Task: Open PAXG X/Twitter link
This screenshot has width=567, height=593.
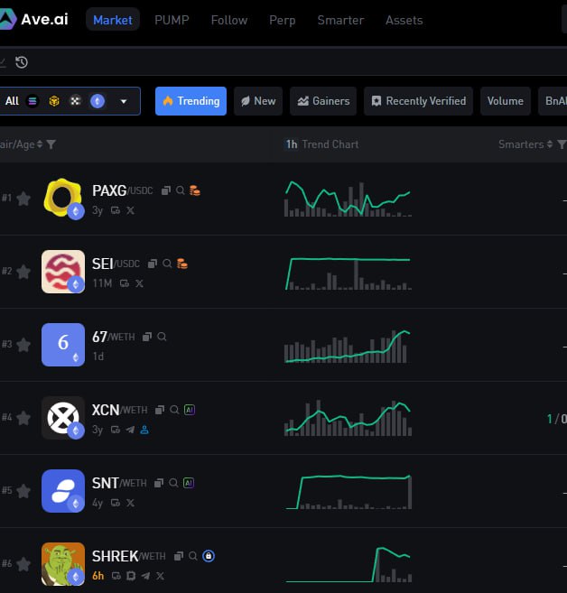Action: point(130,210)
